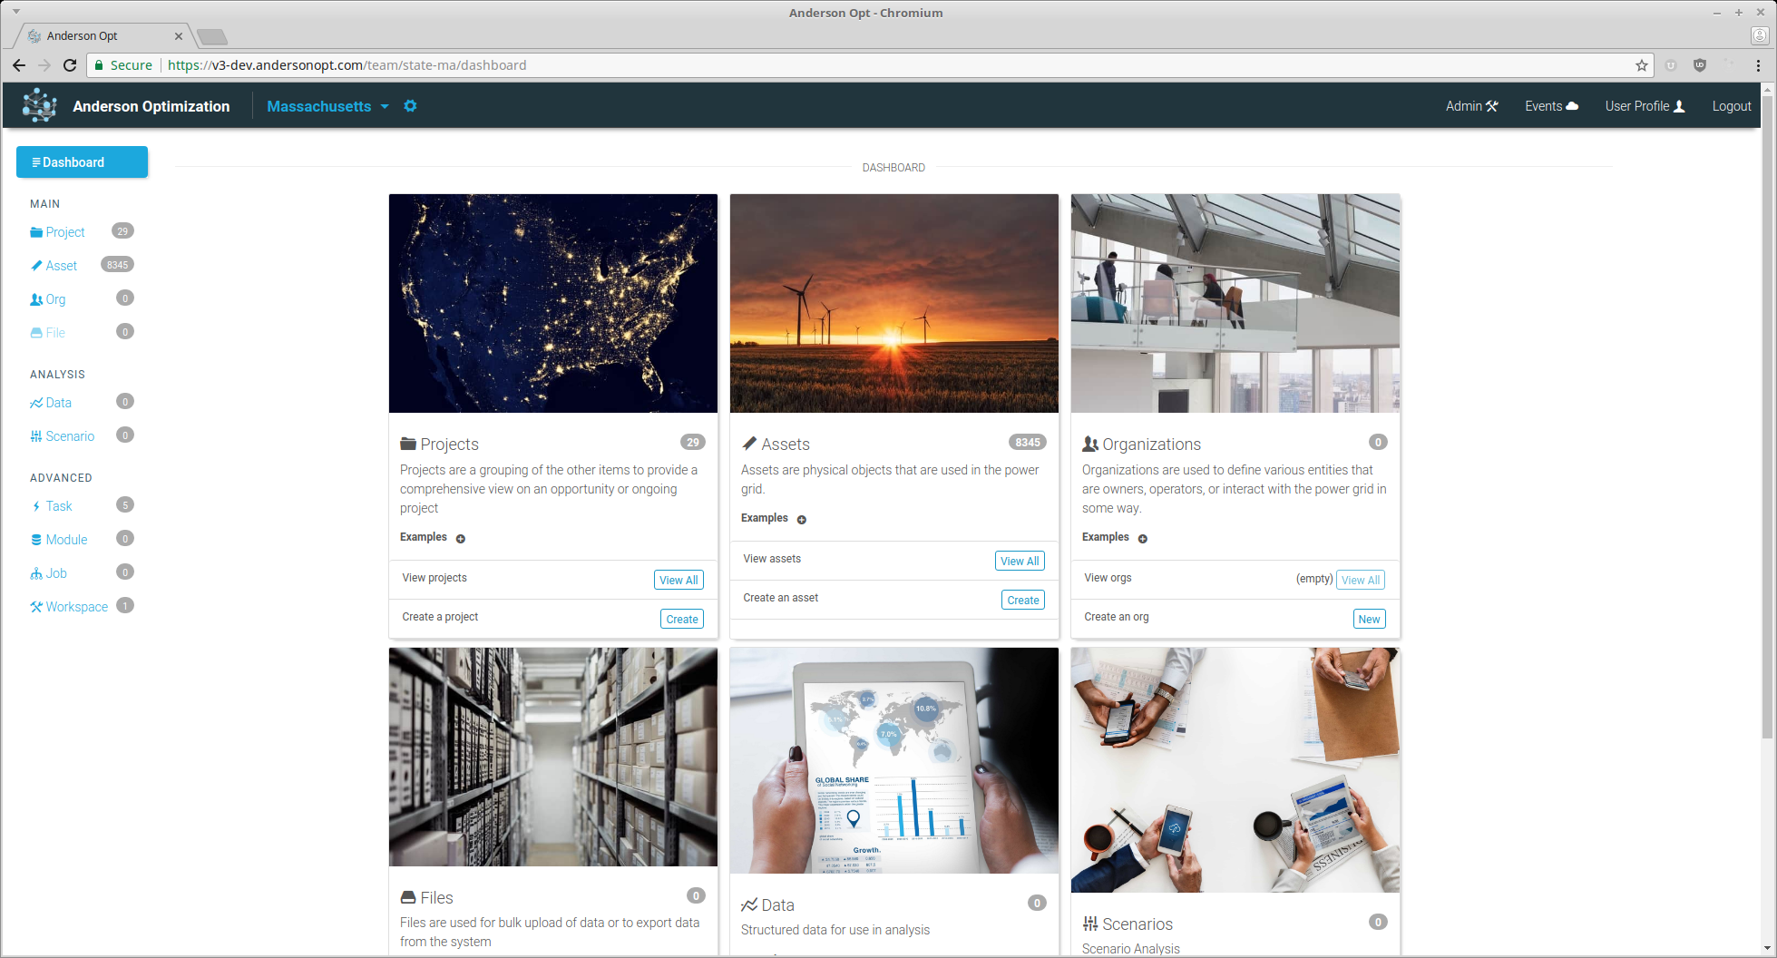Image resolution: width=1777 pixels, height=958 pixels.
Task: Go to Asset in the sidebar
Action: point(61,266)
